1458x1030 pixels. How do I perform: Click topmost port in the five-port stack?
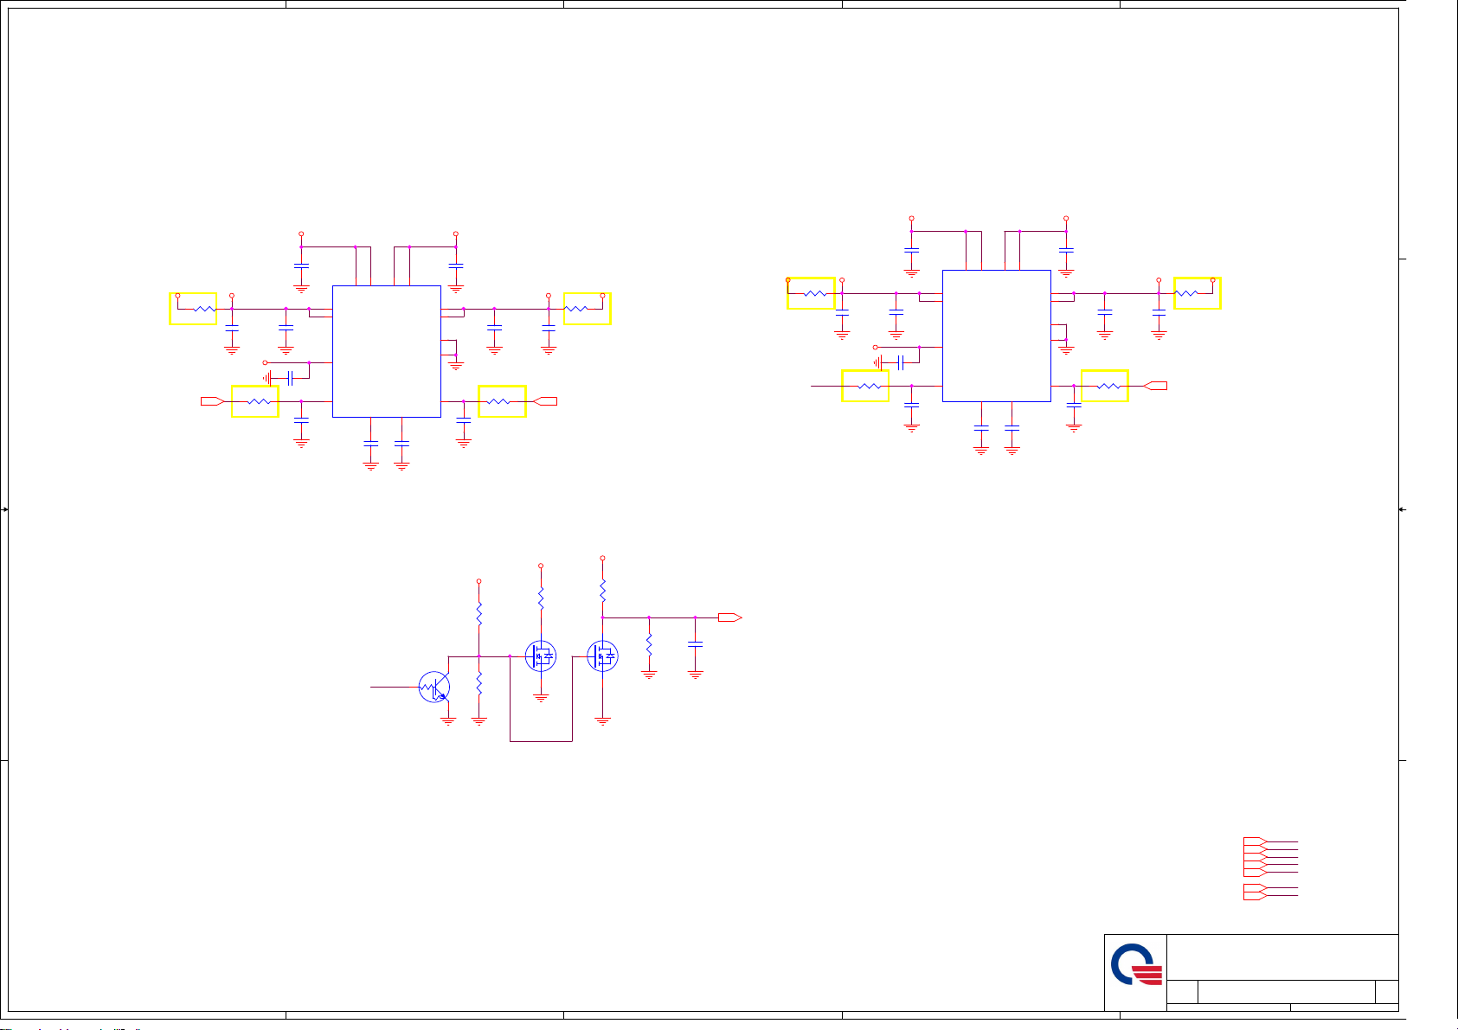(1256, 841)
